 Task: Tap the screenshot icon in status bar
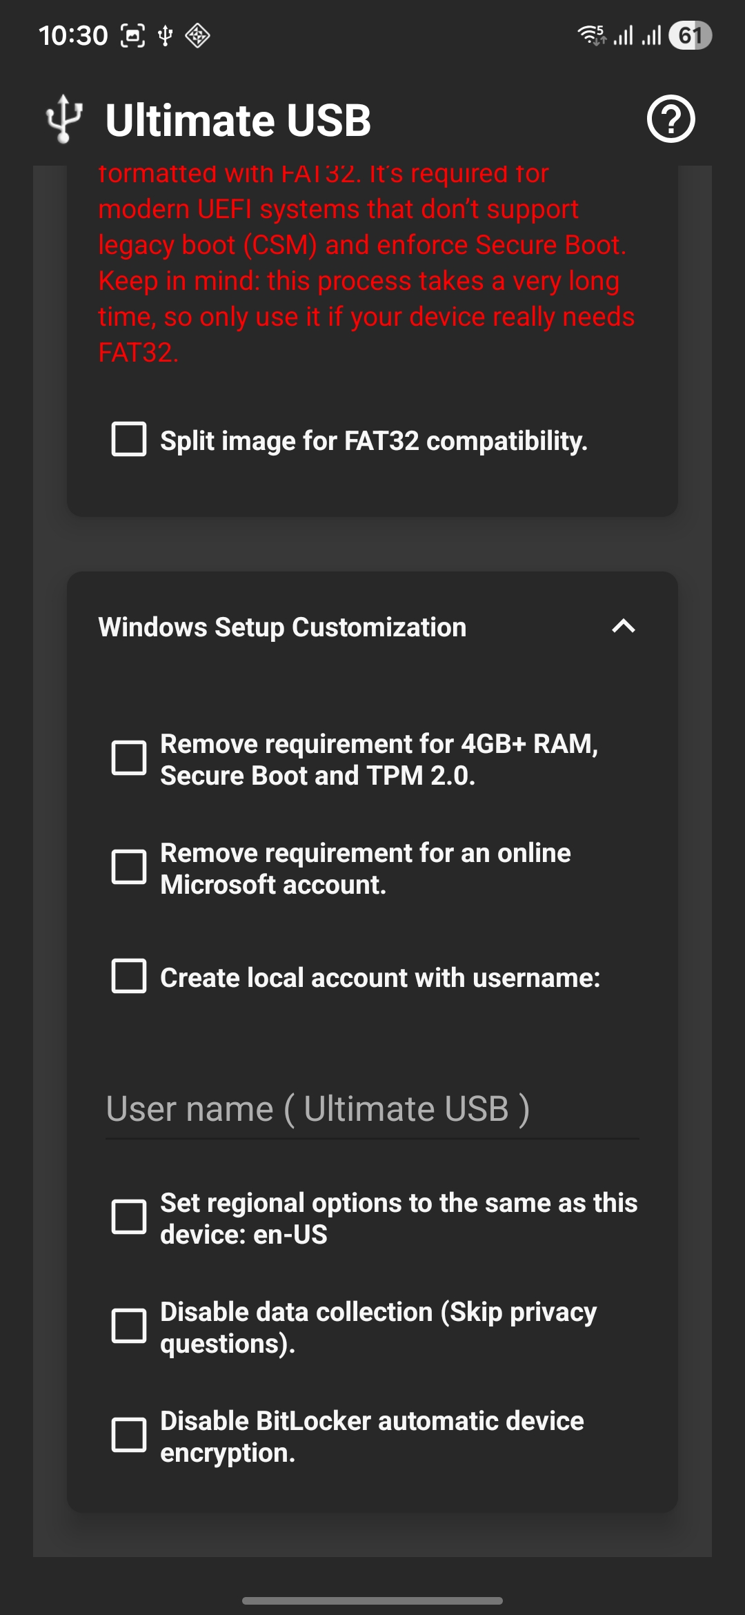(x=132, y=35)
